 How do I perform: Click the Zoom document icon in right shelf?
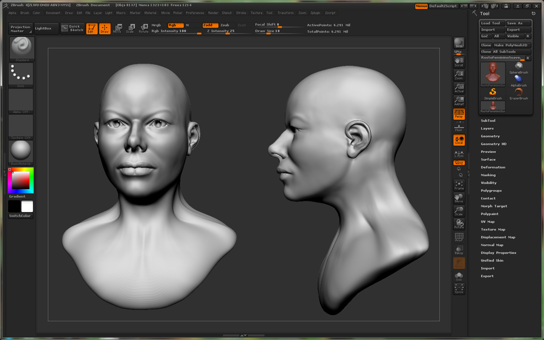coord(459,75)
